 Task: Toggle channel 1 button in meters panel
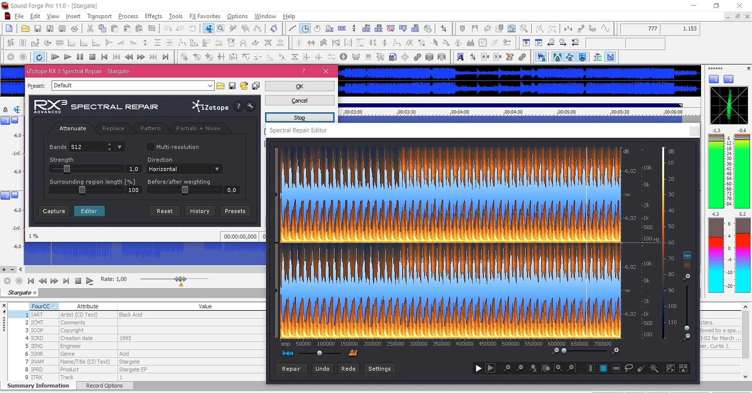pos(714,79)
